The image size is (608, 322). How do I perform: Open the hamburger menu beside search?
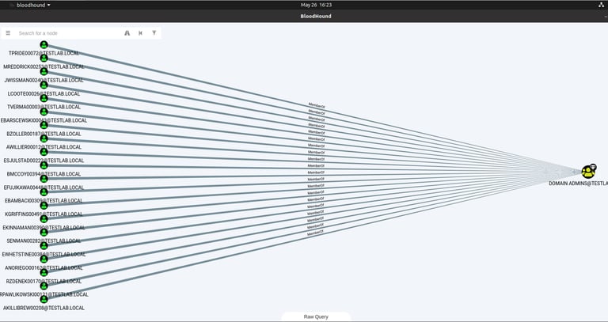click(x=8, y=33)
